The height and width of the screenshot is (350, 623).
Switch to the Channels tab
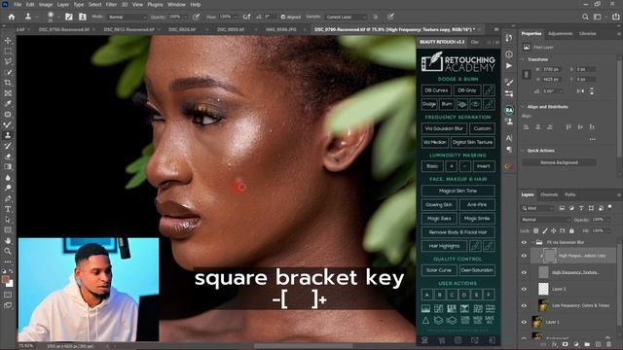tap(549, 194)
